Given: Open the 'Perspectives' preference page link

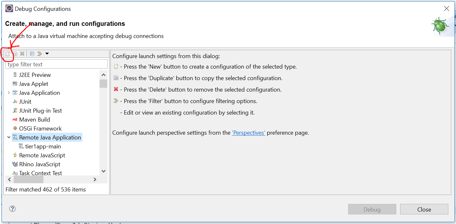Looking at the screenshot, I should 249,133.
